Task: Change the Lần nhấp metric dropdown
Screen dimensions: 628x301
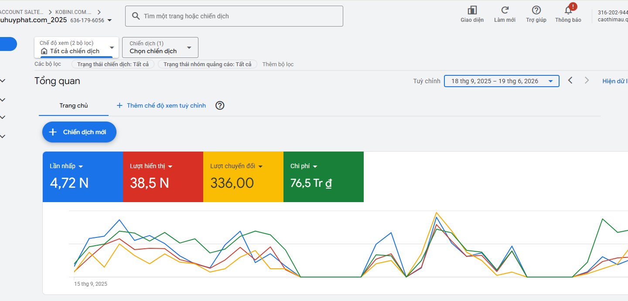Action: (81, 166)
